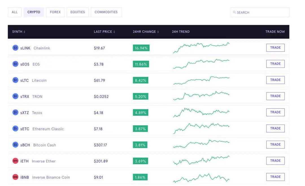The height and width of the screenshot is (186, 305).
Task: Click the 1.86% change badge
Action: 140,177
